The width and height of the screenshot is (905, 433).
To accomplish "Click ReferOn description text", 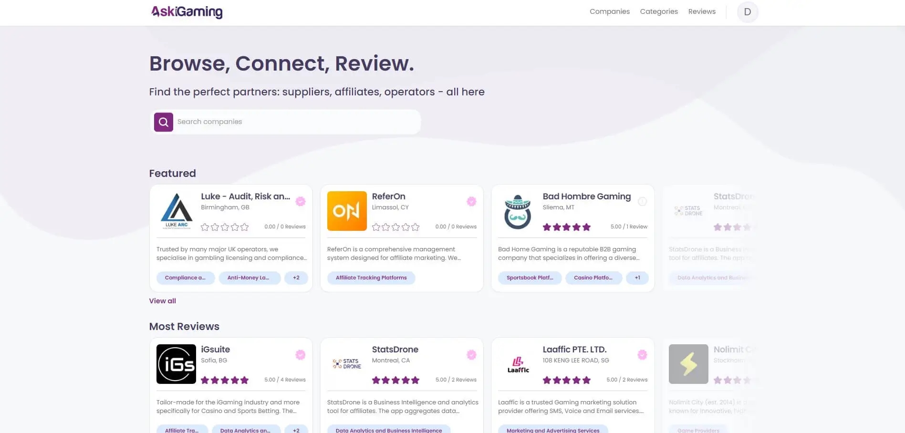I will pyautogui.click(x=394, y=254).
